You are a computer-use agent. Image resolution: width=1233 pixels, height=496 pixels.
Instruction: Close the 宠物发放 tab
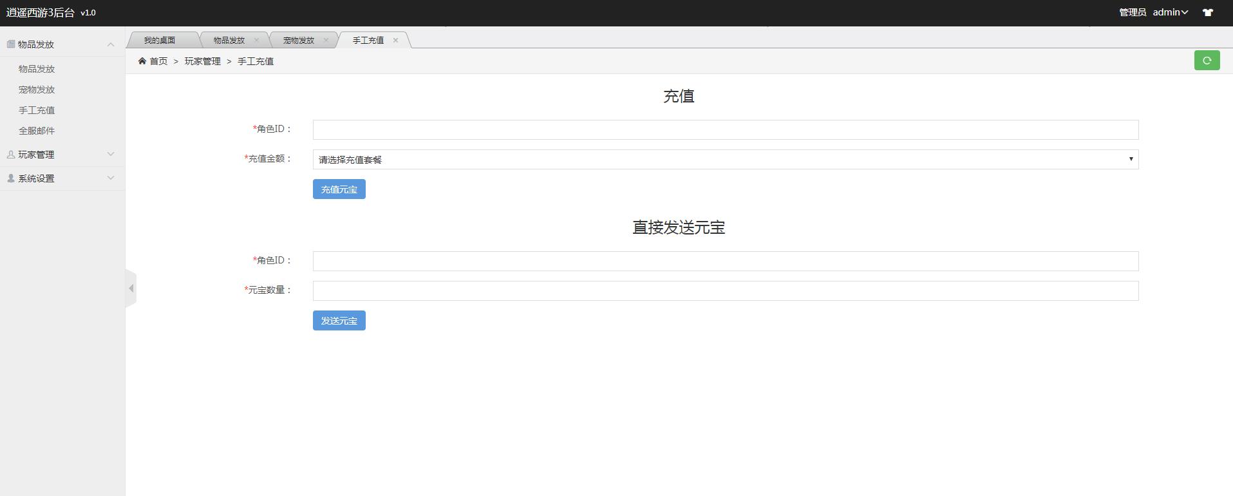326,40
